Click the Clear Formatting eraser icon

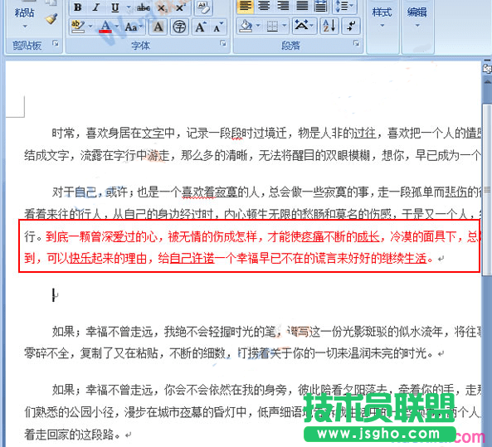tap(203, 7)
